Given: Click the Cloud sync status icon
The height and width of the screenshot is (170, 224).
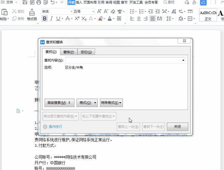Looking at the screenshot, I should pyautogui.click(x=187, y=2).
